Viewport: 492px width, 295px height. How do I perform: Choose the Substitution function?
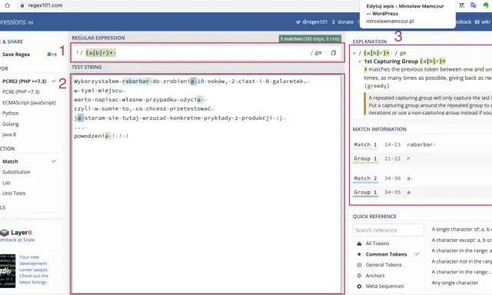click(x=16, y=172)
